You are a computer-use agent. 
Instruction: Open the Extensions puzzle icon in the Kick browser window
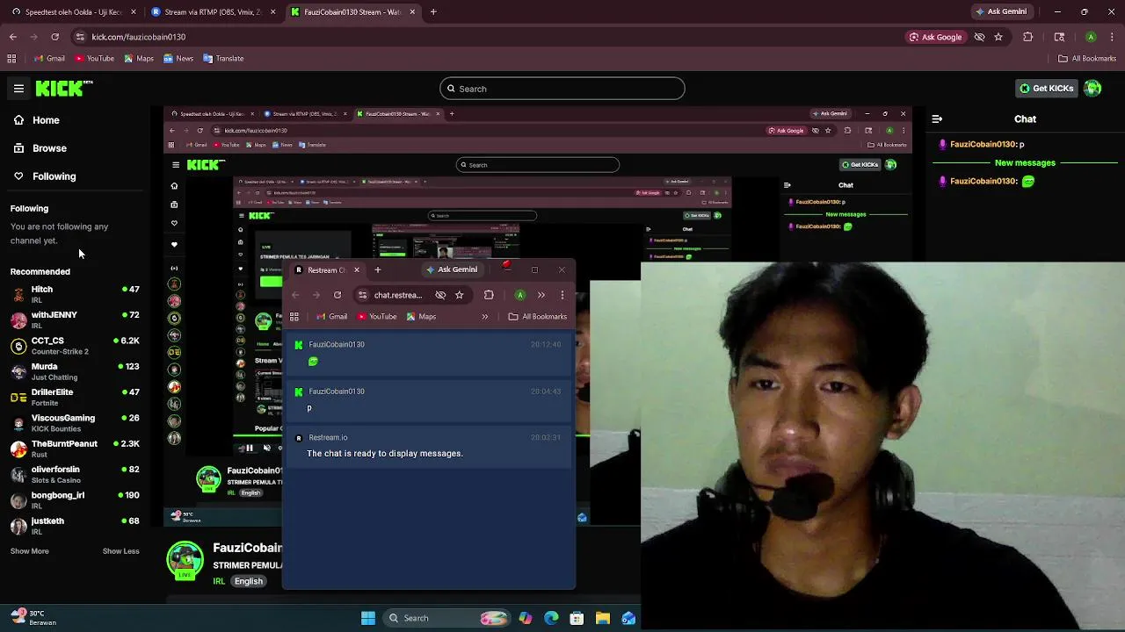click(x=1028, y=37)
